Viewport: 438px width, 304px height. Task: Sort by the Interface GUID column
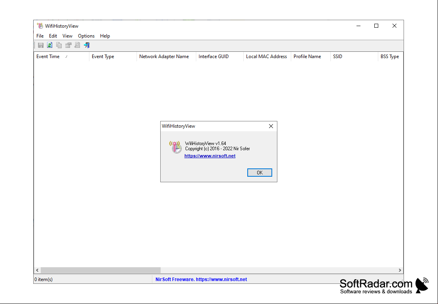click(220, 57)
